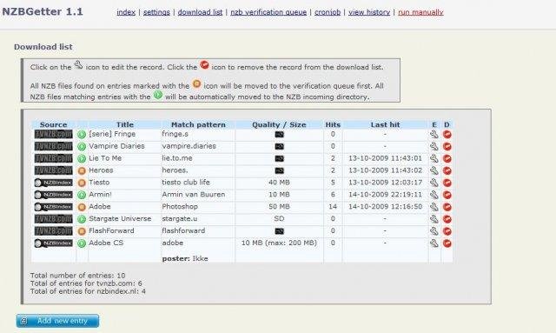
Task: Edit the Heroes record
Action: pyautogui.click(x=434, y=170)
